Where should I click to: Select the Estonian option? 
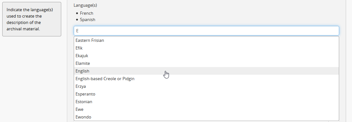tap(206, 102)
